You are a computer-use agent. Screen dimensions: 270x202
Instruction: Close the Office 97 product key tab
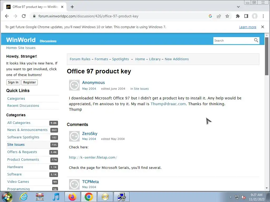click(x=62, y=7)
